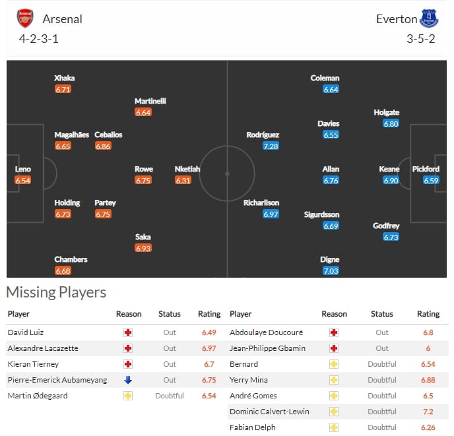
Task: Click Yerry Mina's yellow doubtful icon
Action: click(334, 380)
